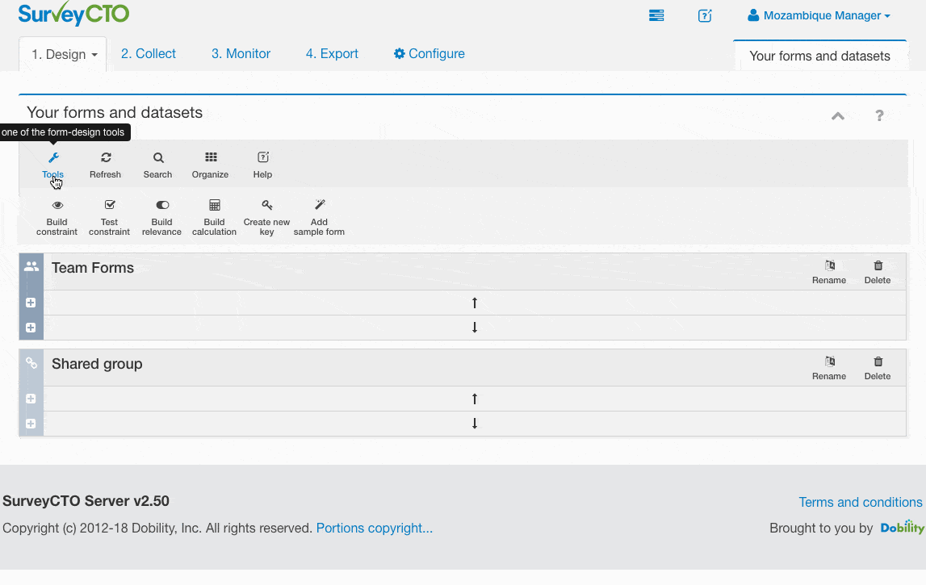Switch to the 3. Monitor tab
926x585 pixels.
[x=241, y=54]
